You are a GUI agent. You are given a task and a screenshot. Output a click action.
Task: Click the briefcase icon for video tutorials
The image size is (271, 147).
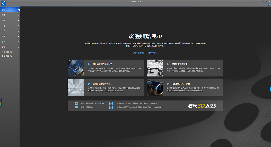[77, 103]
